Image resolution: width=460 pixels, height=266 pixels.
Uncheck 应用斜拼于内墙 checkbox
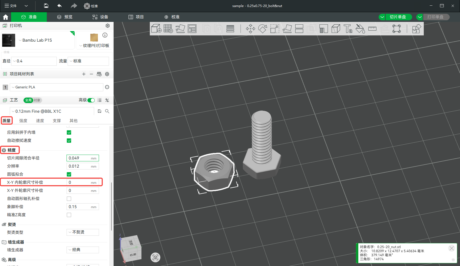coord(69,132)
